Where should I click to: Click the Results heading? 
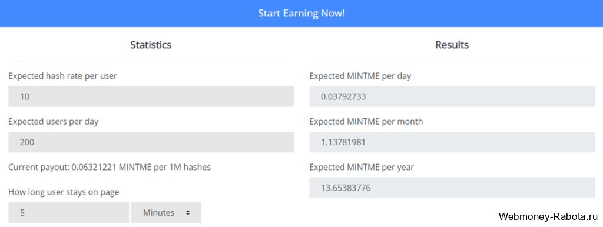coord(452,45)
